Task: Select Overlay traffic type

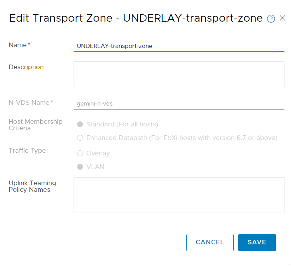Action: pyautogui.click(x=80, y=153)
